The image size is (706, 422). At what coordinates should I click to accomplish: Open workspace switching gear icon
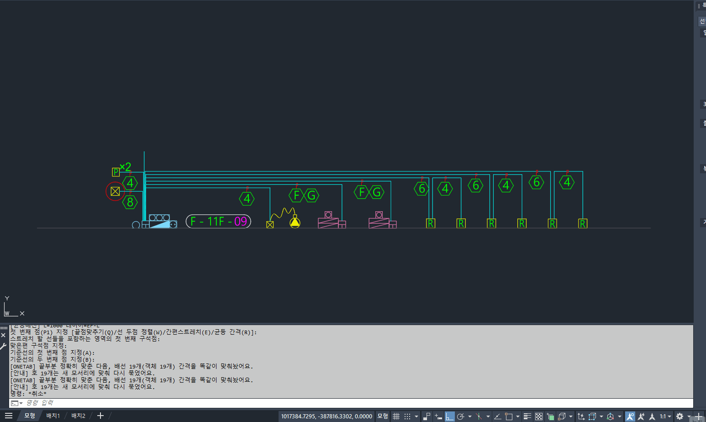click(680, 416)
